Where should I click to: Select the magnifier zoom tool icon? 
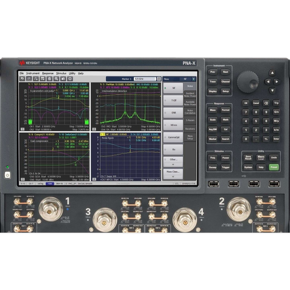pos(56,78)
